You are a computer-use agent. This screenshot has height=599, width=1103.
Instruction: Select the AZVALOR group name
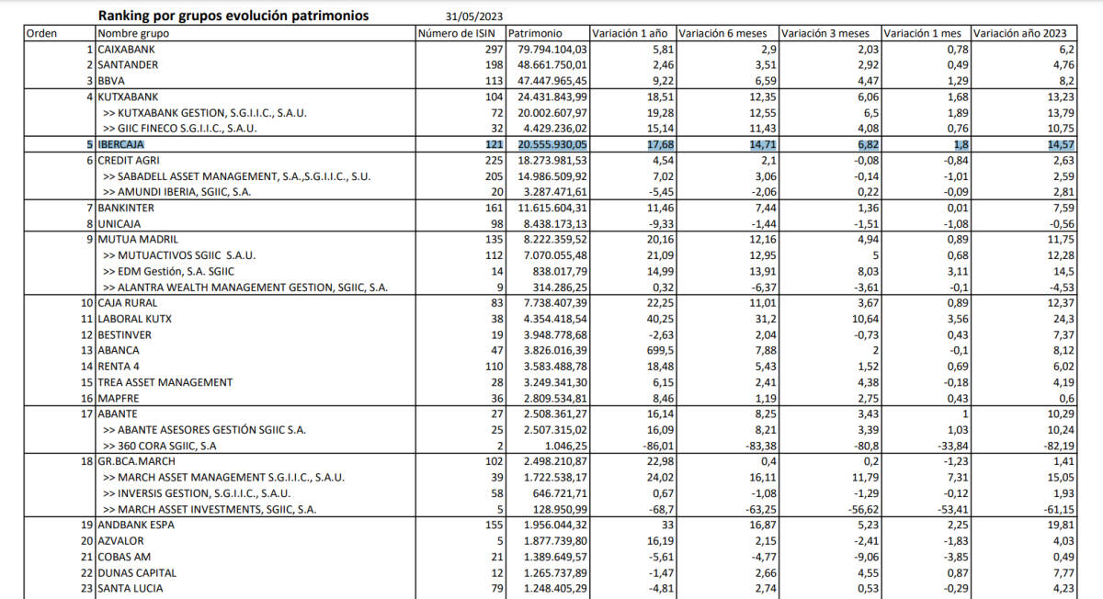click(121, 541)
